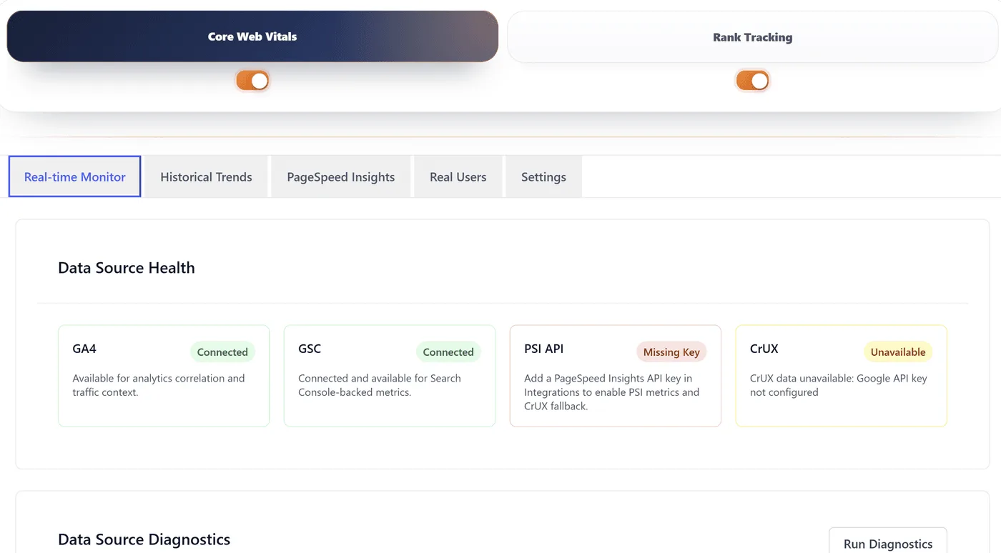1001x553 pixels.
Task: Click the PSI API data source title
Action: point(543,349)
